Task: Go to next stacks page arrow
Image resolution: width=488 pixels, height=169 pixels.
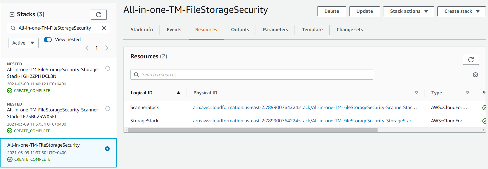Action: pos(106,48)
